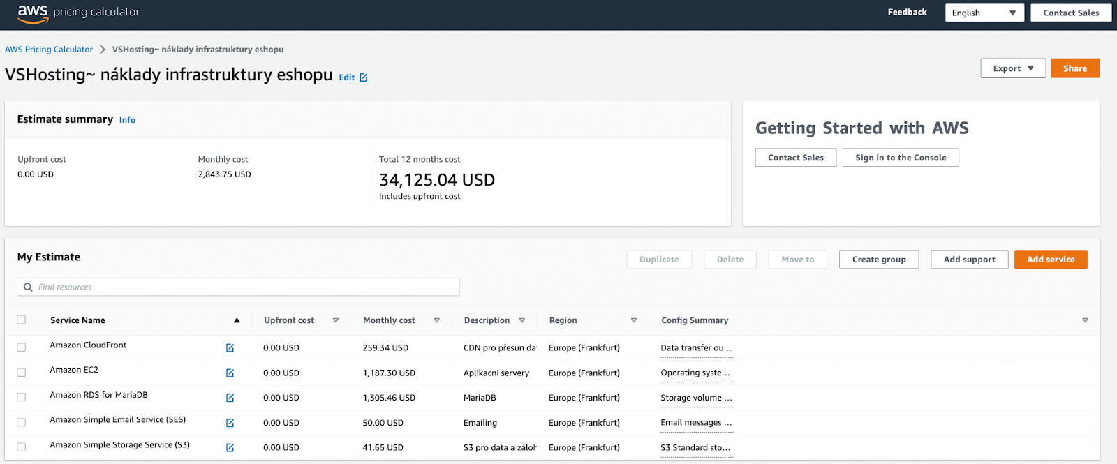Select the Amazon S3 row checkbox

pos(21,447)
